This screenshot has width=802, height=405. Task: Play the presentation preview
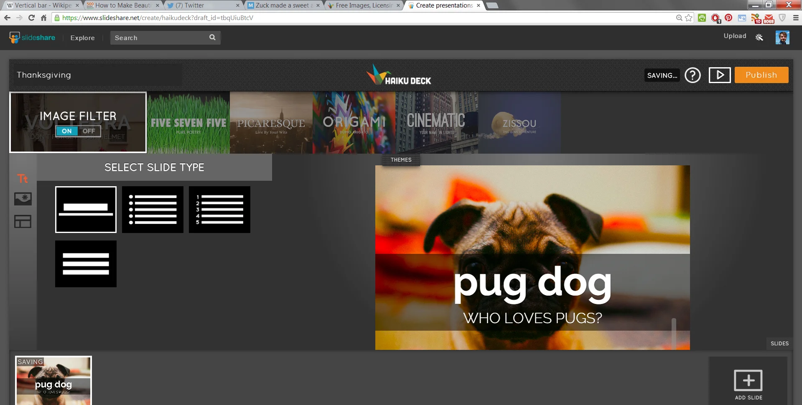720,75
